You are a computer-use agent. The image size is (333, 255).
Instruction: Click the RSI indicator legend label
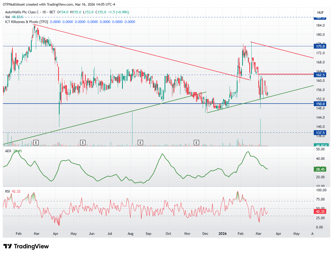(7, 191)
